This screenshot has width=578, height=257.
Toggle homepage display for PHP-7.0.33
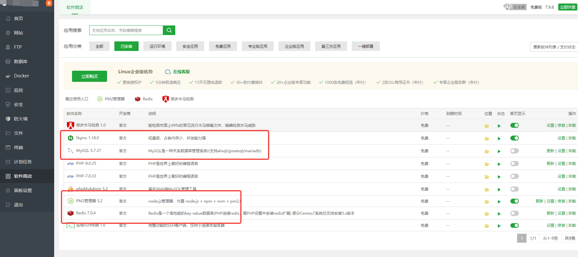[515, 176]
